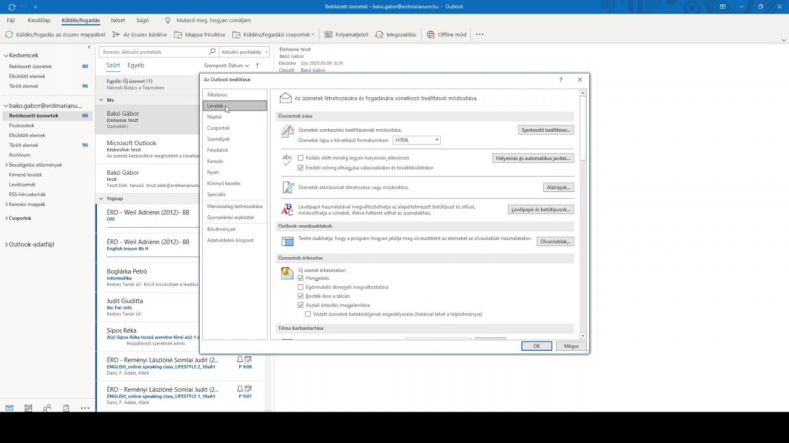Expand the Csoportok section

pos(6,218)
